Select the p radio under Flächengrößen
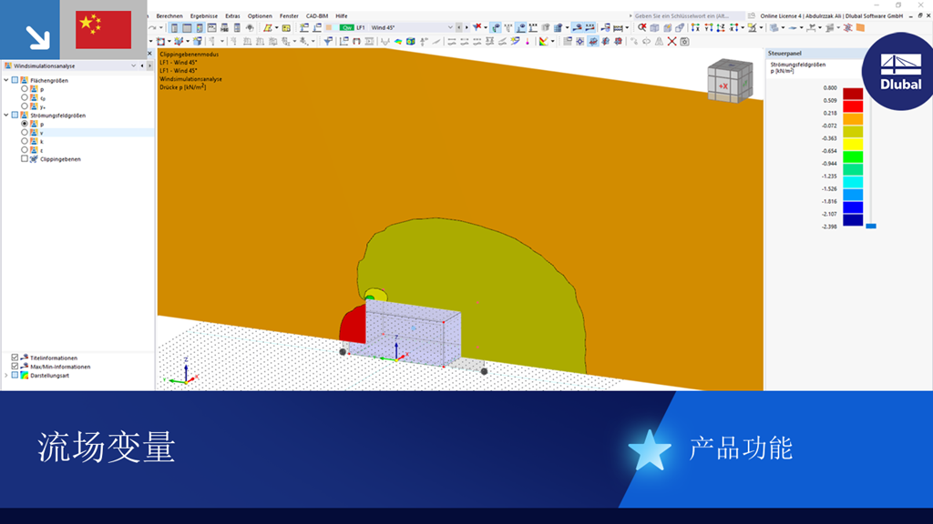Screen dimensions: 933x524 (x=25, y=88)
